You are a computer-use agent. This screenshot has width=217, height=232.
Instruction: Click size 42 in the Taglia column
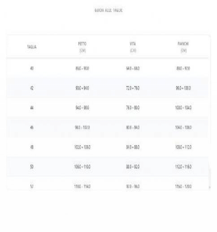(x=32, y=88)
